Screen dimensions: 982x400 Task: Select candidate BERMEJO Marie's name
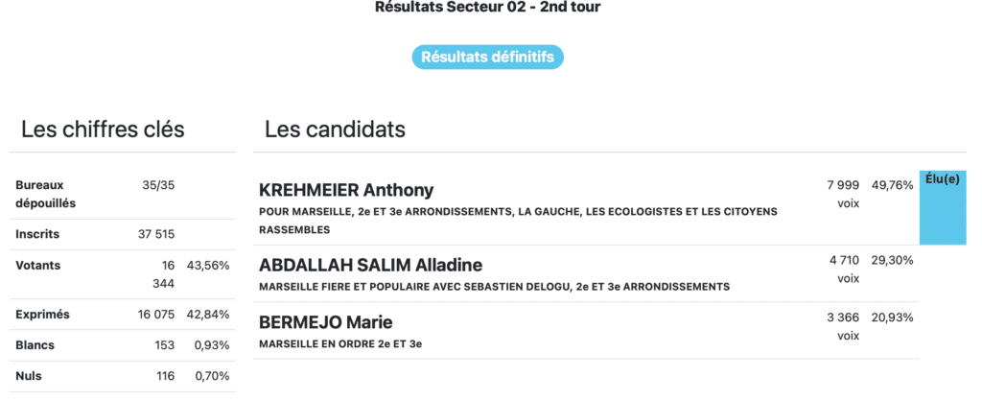tap(326, 322)
